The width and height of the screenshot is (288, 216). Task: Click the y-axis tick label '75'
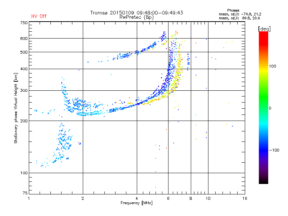point(25,193)
